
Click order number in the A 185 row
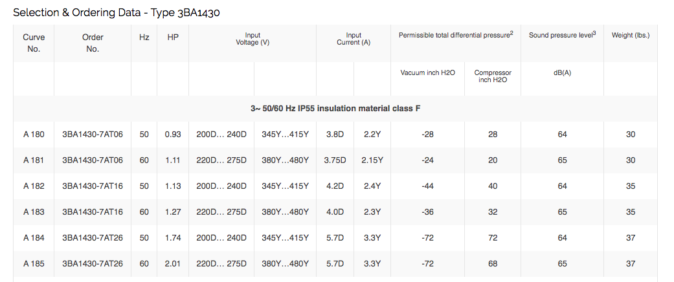tap(93, 264)
